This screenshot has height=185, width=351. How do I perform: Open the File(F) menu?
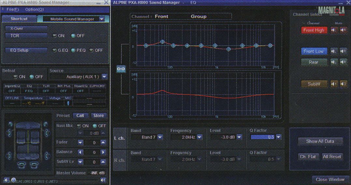13,10
